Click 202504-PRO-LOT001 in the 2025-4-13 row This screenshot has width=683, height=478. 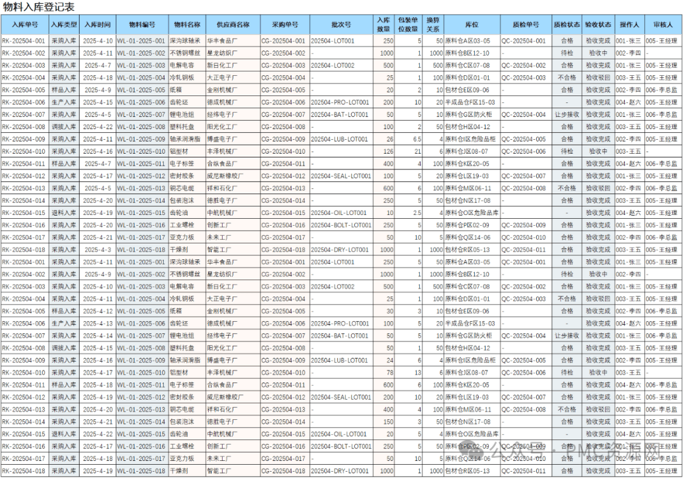point(340,324)
